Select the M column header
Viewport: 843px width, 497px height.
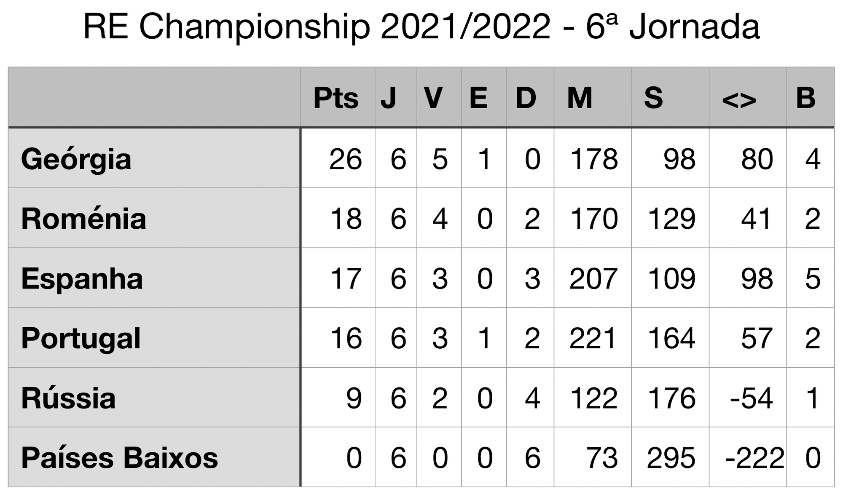click(x=580, y=98)
